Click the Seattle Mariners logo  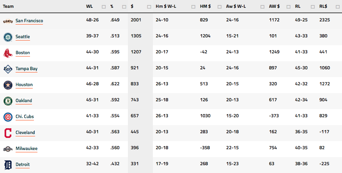pyautogui.click(x=8, y=37)
